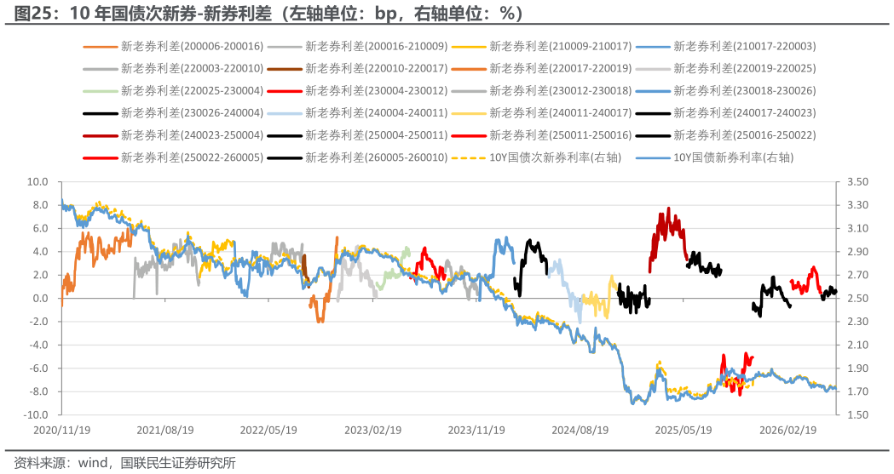This screenshot has width=894, height=474.
Task: Click right axis label 3.50
Action: [x=858, y=182]
